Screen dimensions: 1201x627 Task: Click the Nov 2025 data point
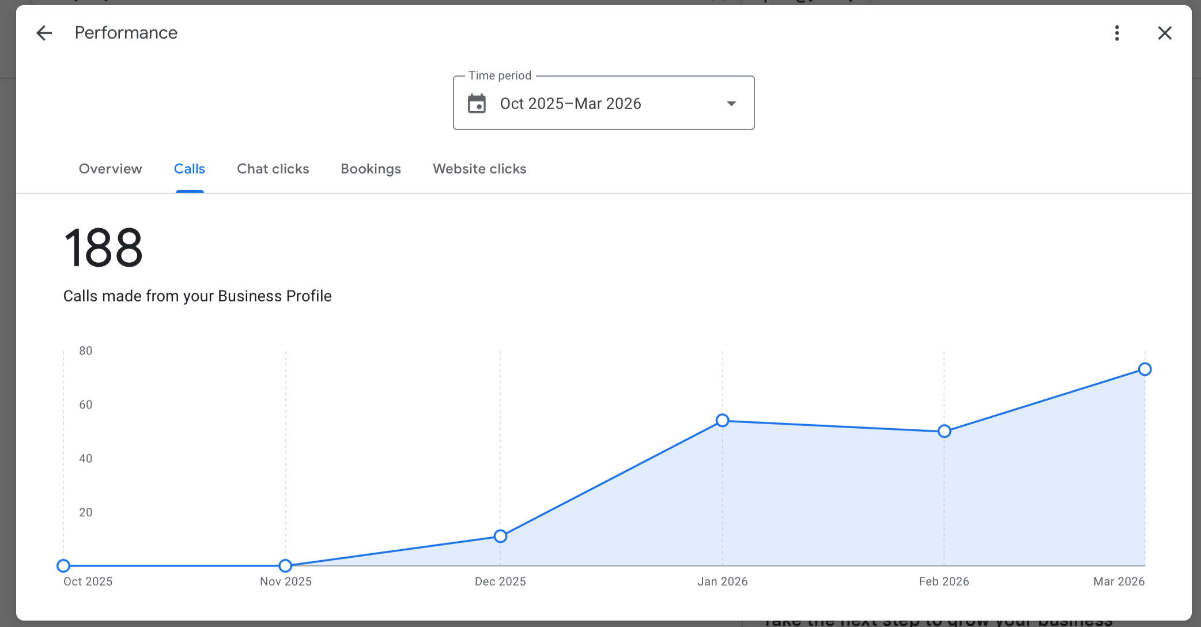(285, 566)
